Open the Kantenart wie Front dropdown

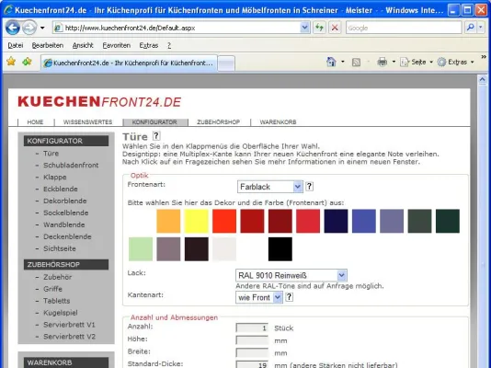[x=259, y=297]
